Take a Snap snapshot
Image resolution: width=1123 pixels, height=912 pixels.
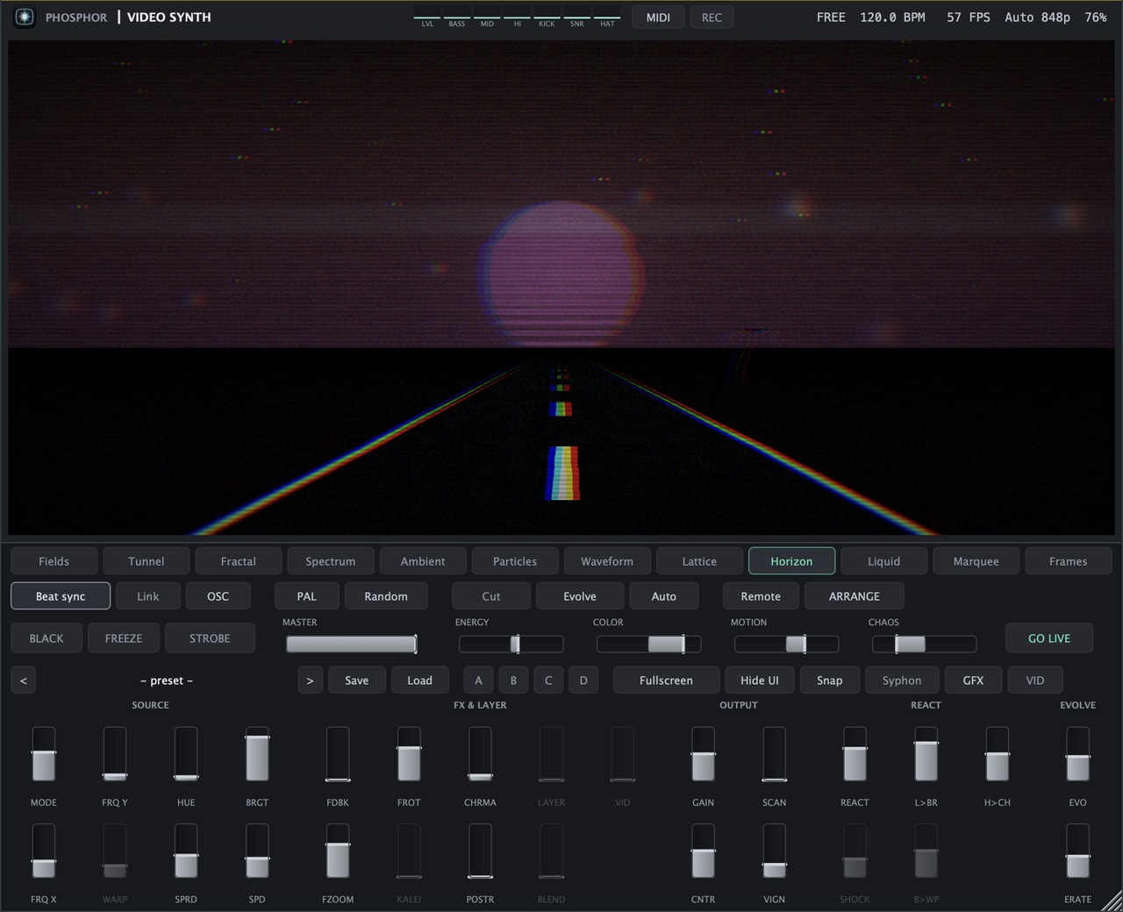tap(829, 680)
